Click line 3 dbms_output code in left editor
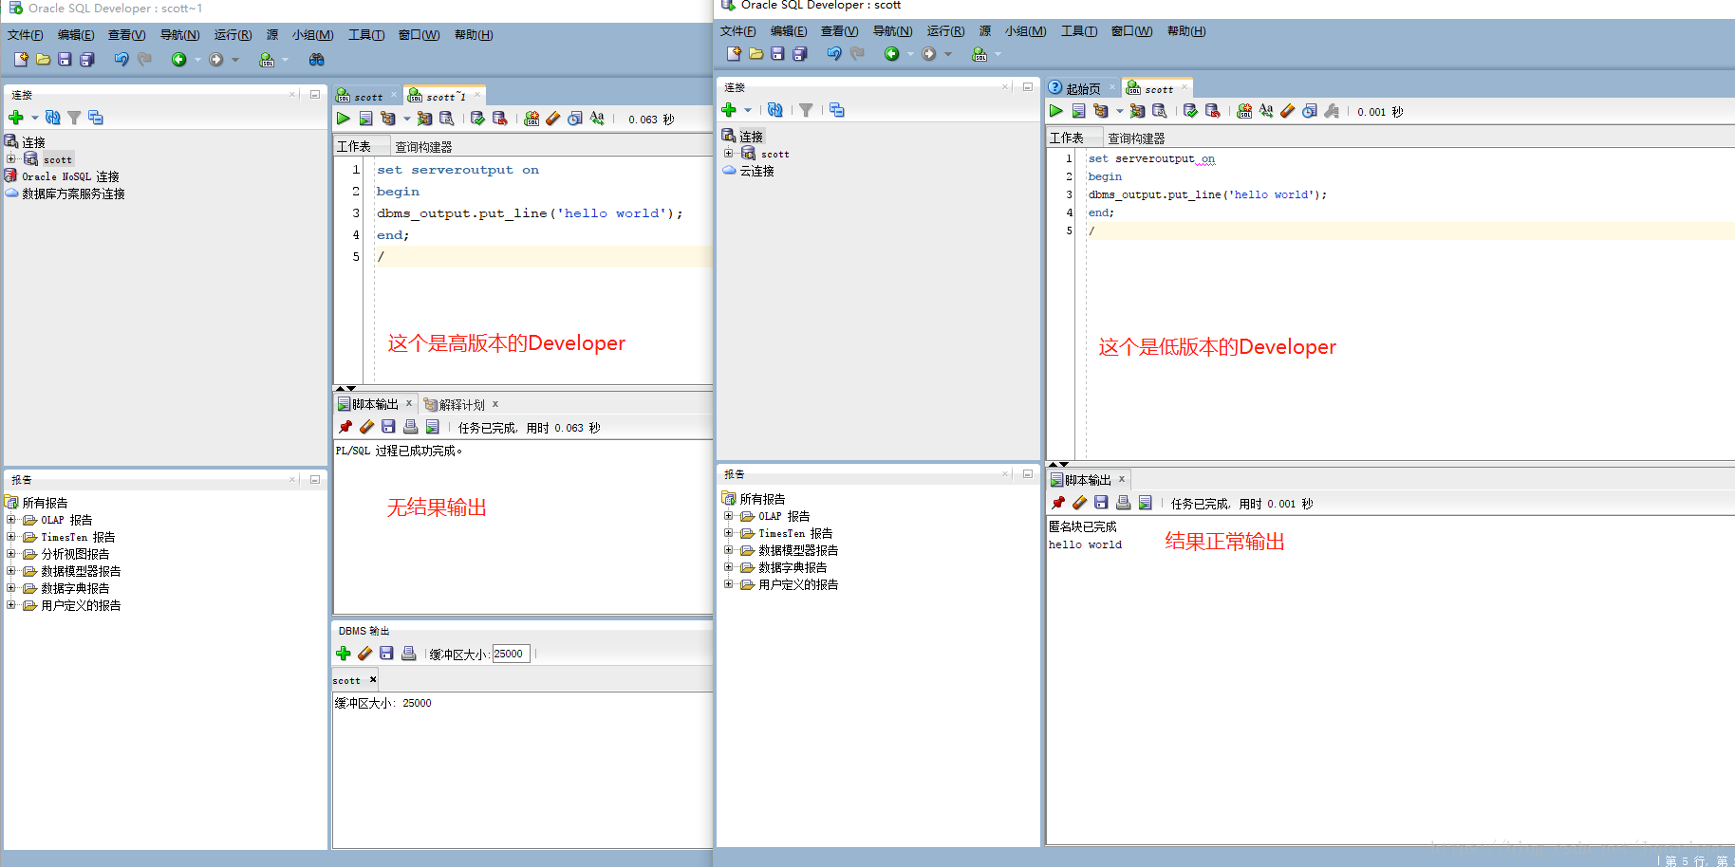The image size is (1735, 867). point(530,213)
